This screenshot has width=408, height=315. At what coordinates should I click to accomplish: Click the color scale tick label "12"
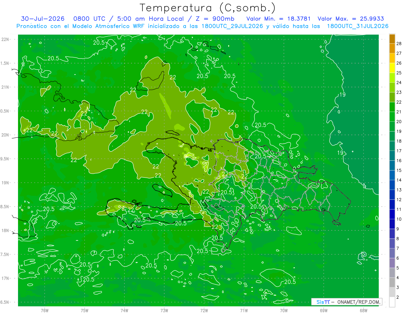tap(399, 199)
